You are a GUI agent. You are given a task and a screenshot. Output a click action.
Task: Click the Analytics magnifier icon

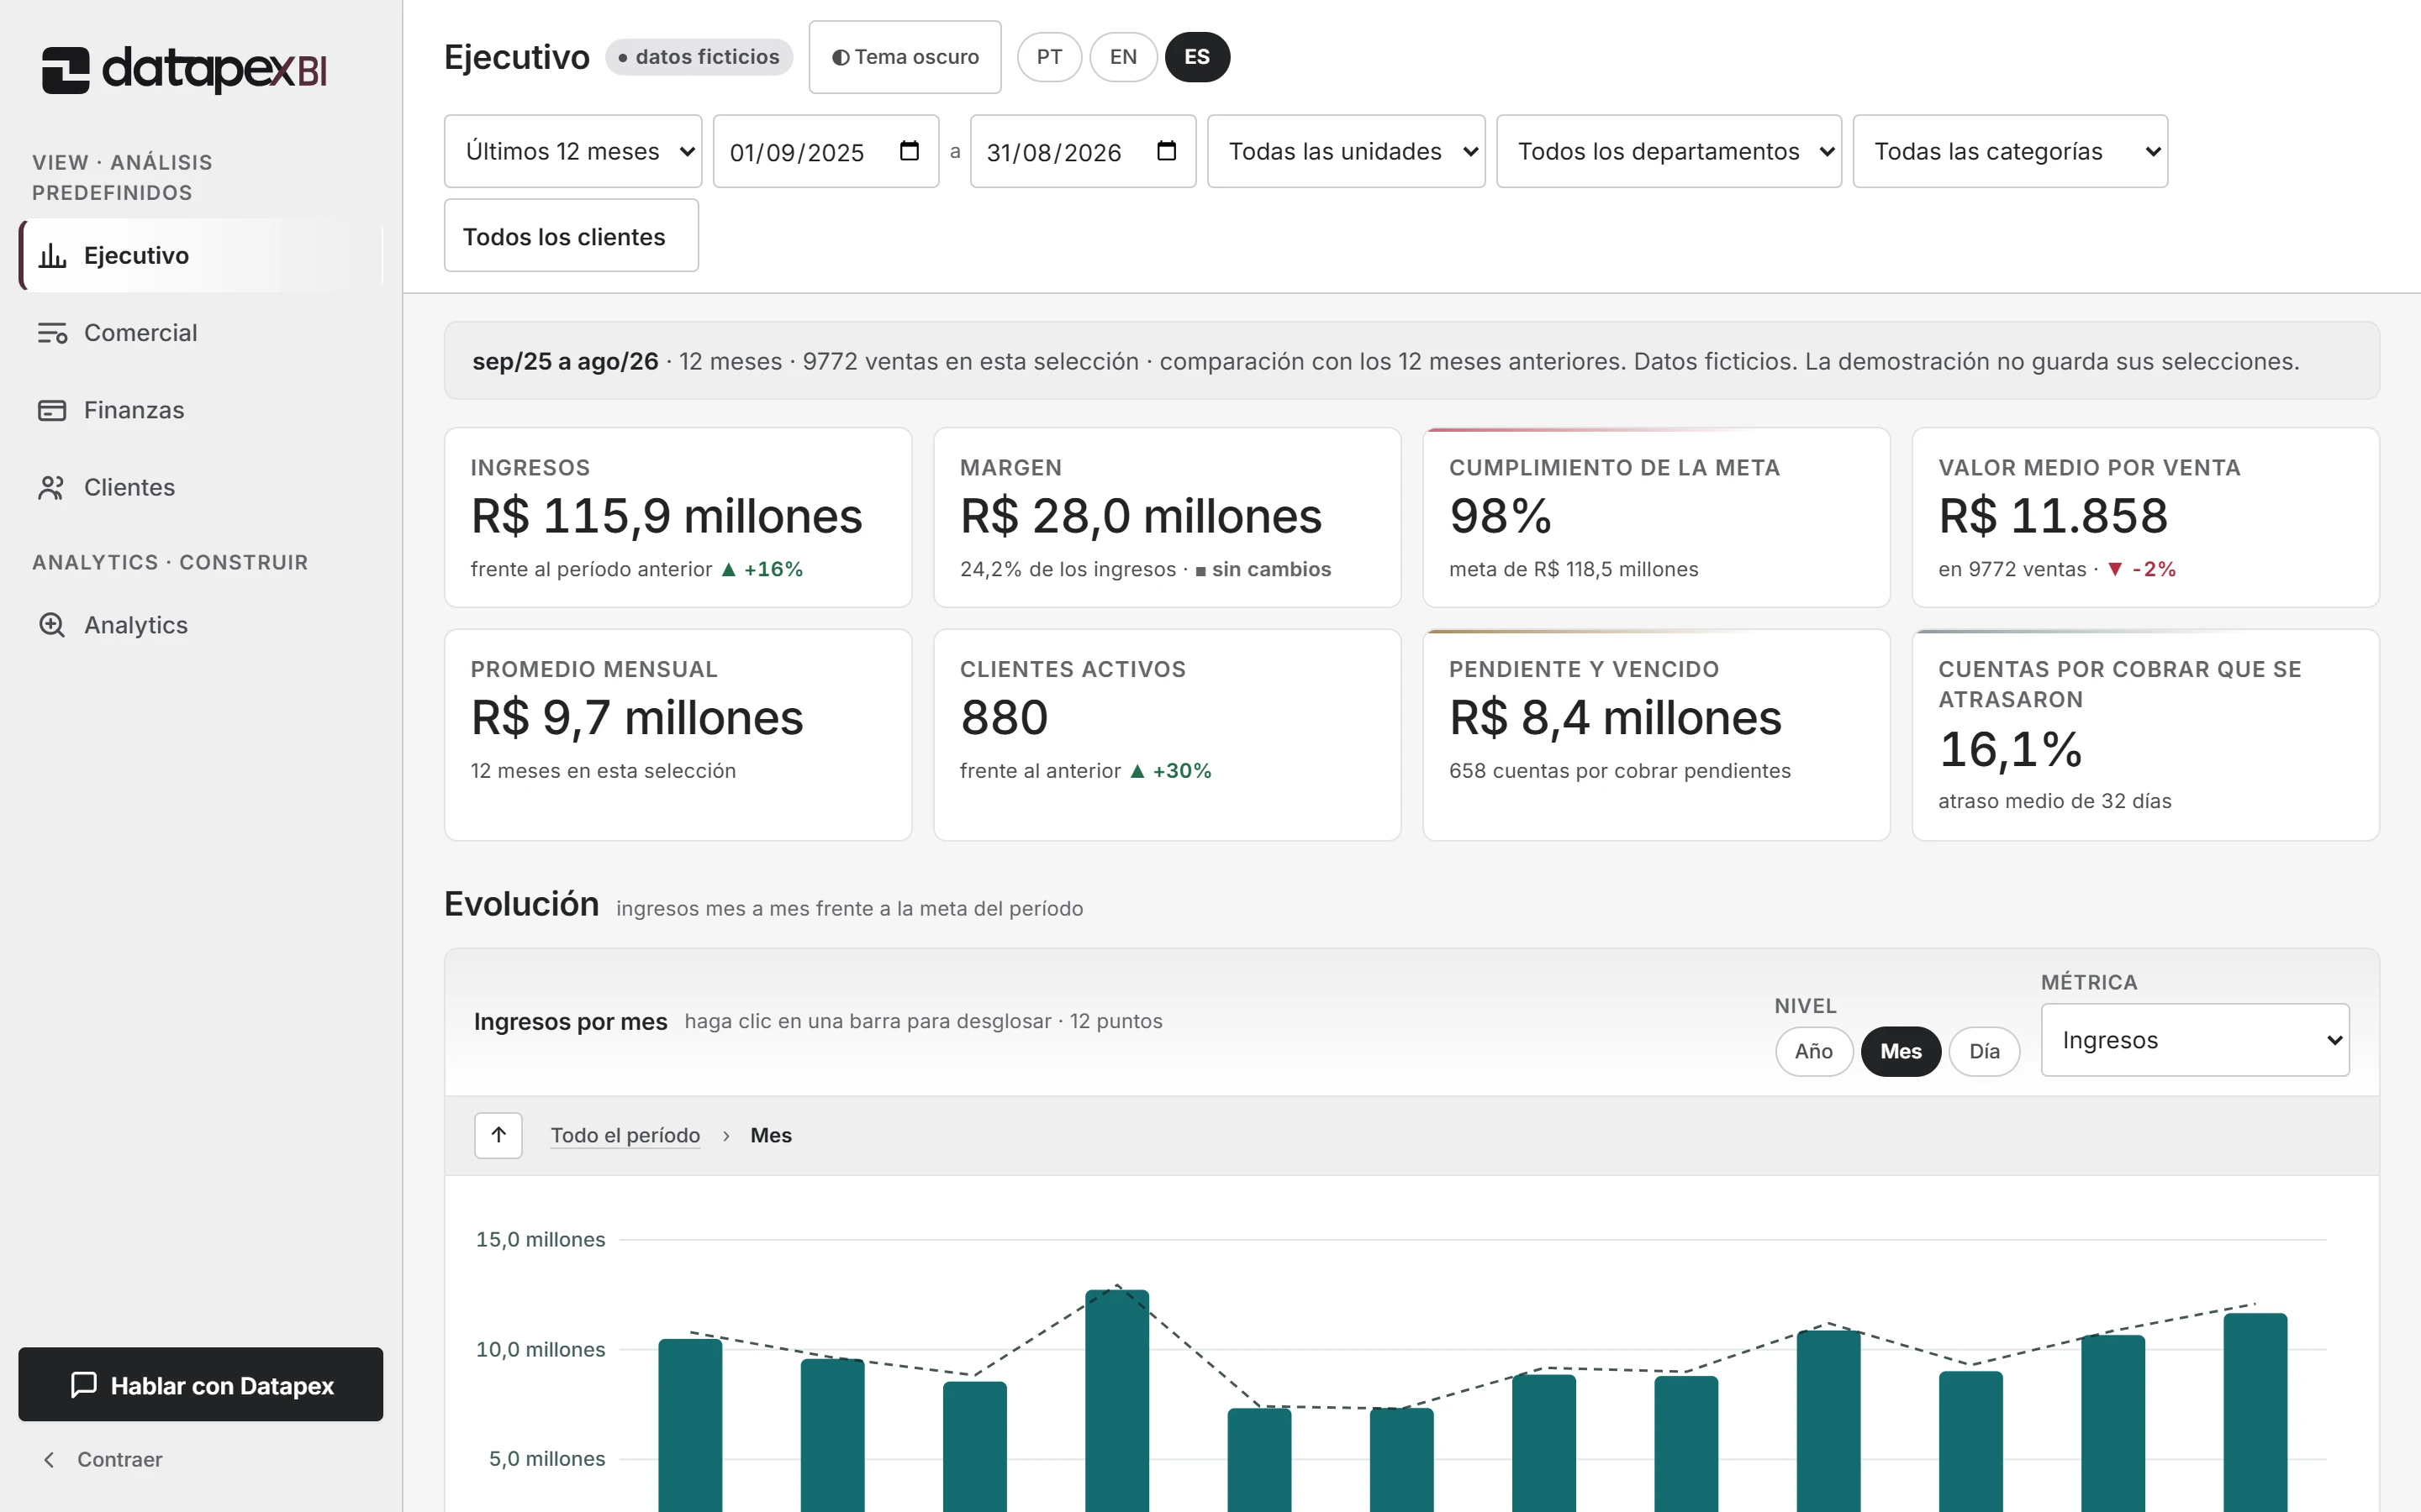point(52,625)
